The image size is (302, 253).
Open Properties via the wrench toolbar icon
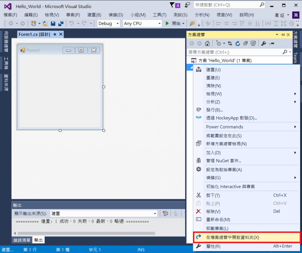click(263, 44)
